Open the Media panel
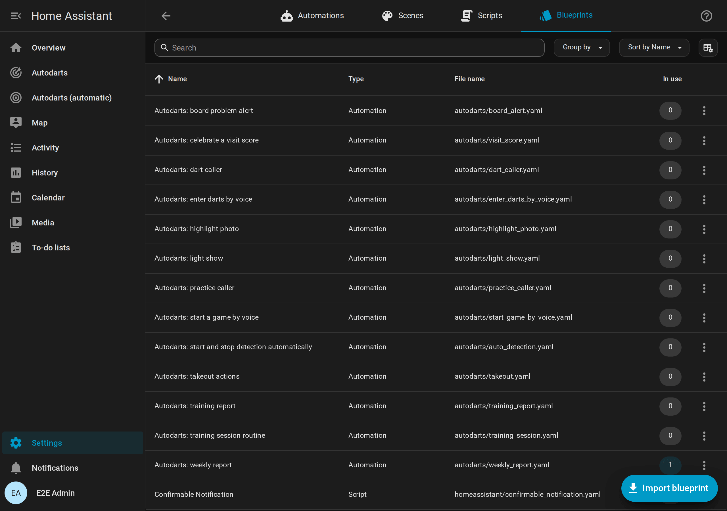 tap(72, 223)
